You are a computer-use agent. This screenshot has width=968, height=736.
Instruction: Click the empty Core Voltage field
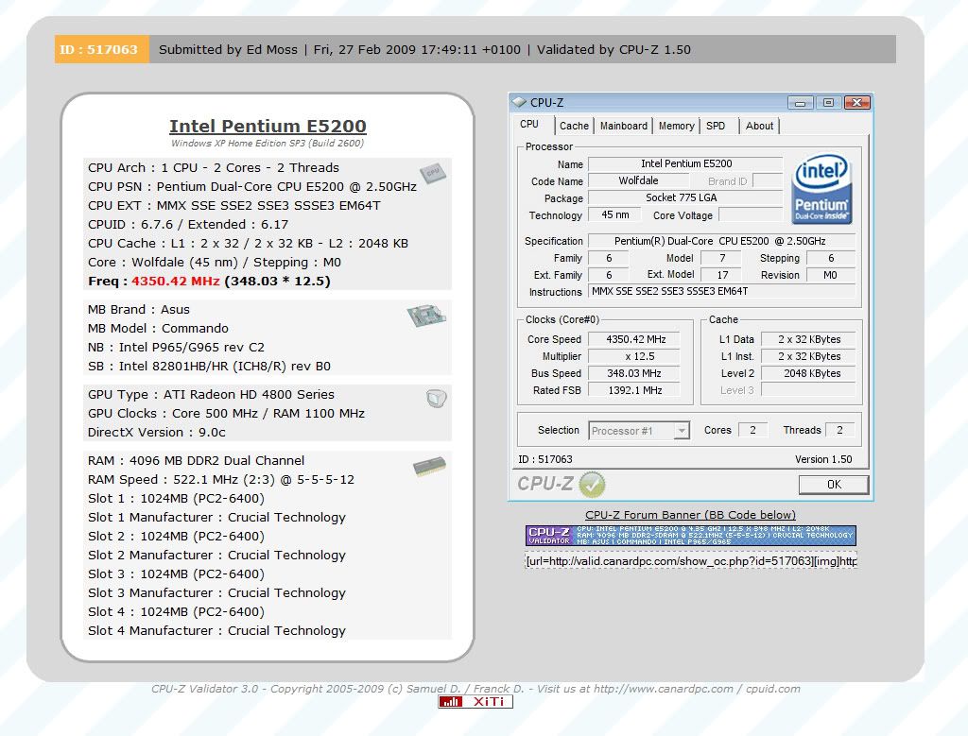[x=752, y=214]
